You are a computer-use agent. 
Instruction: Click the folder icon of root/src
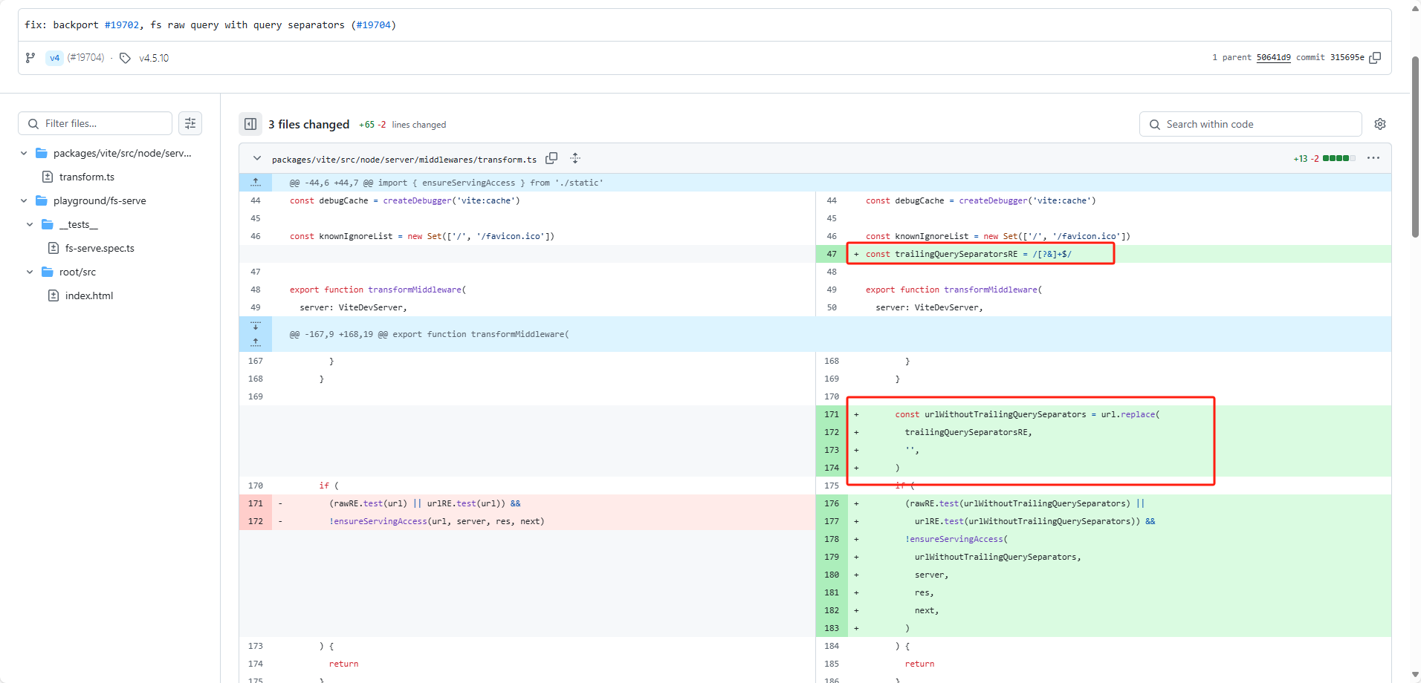click(48, 272)
